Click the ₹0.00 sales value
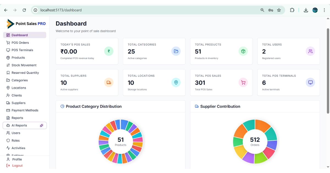The height and width of the screenshot is (173, 330). point(69,51)
